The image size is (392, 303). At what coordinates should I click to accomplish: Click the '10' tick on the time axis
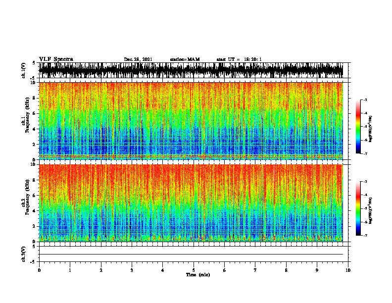click(348, 270)
